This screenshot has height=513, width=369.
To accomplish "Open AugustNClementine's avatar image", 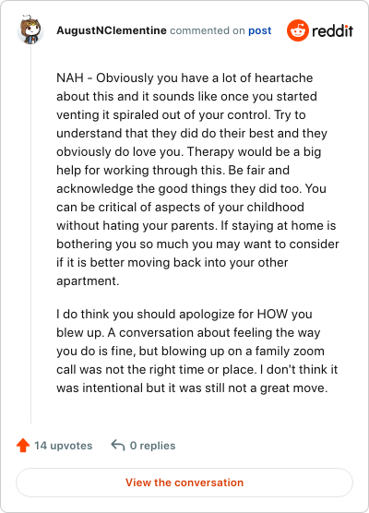I will point(30,30).
